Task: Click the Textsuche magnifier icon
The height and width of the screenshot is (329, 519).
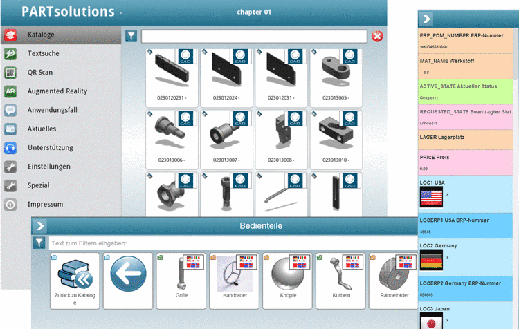Action: point(10,53)
